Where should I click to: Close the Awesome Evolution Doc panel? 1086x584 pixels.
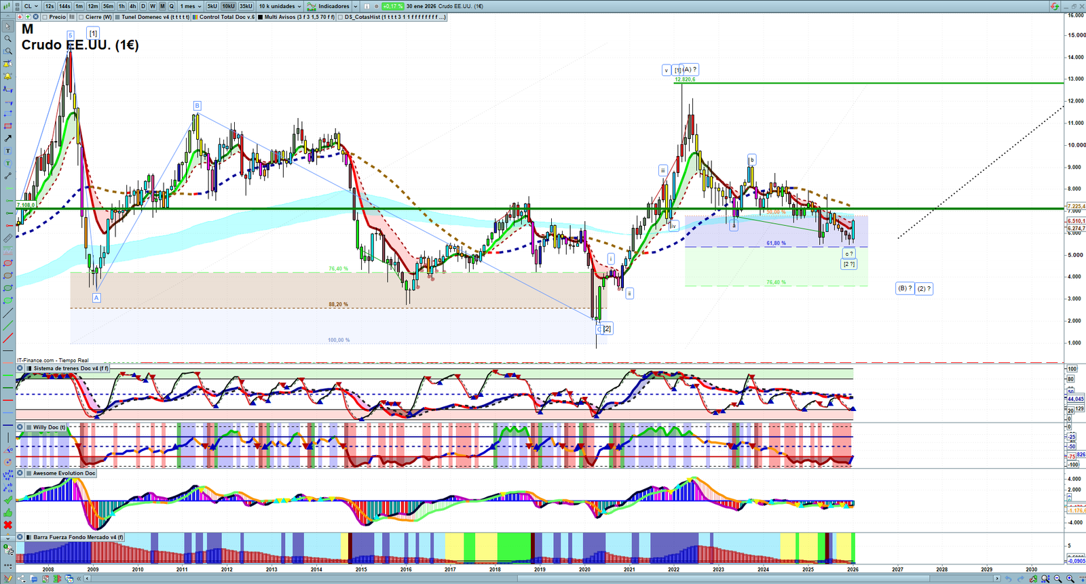(20, 473)
